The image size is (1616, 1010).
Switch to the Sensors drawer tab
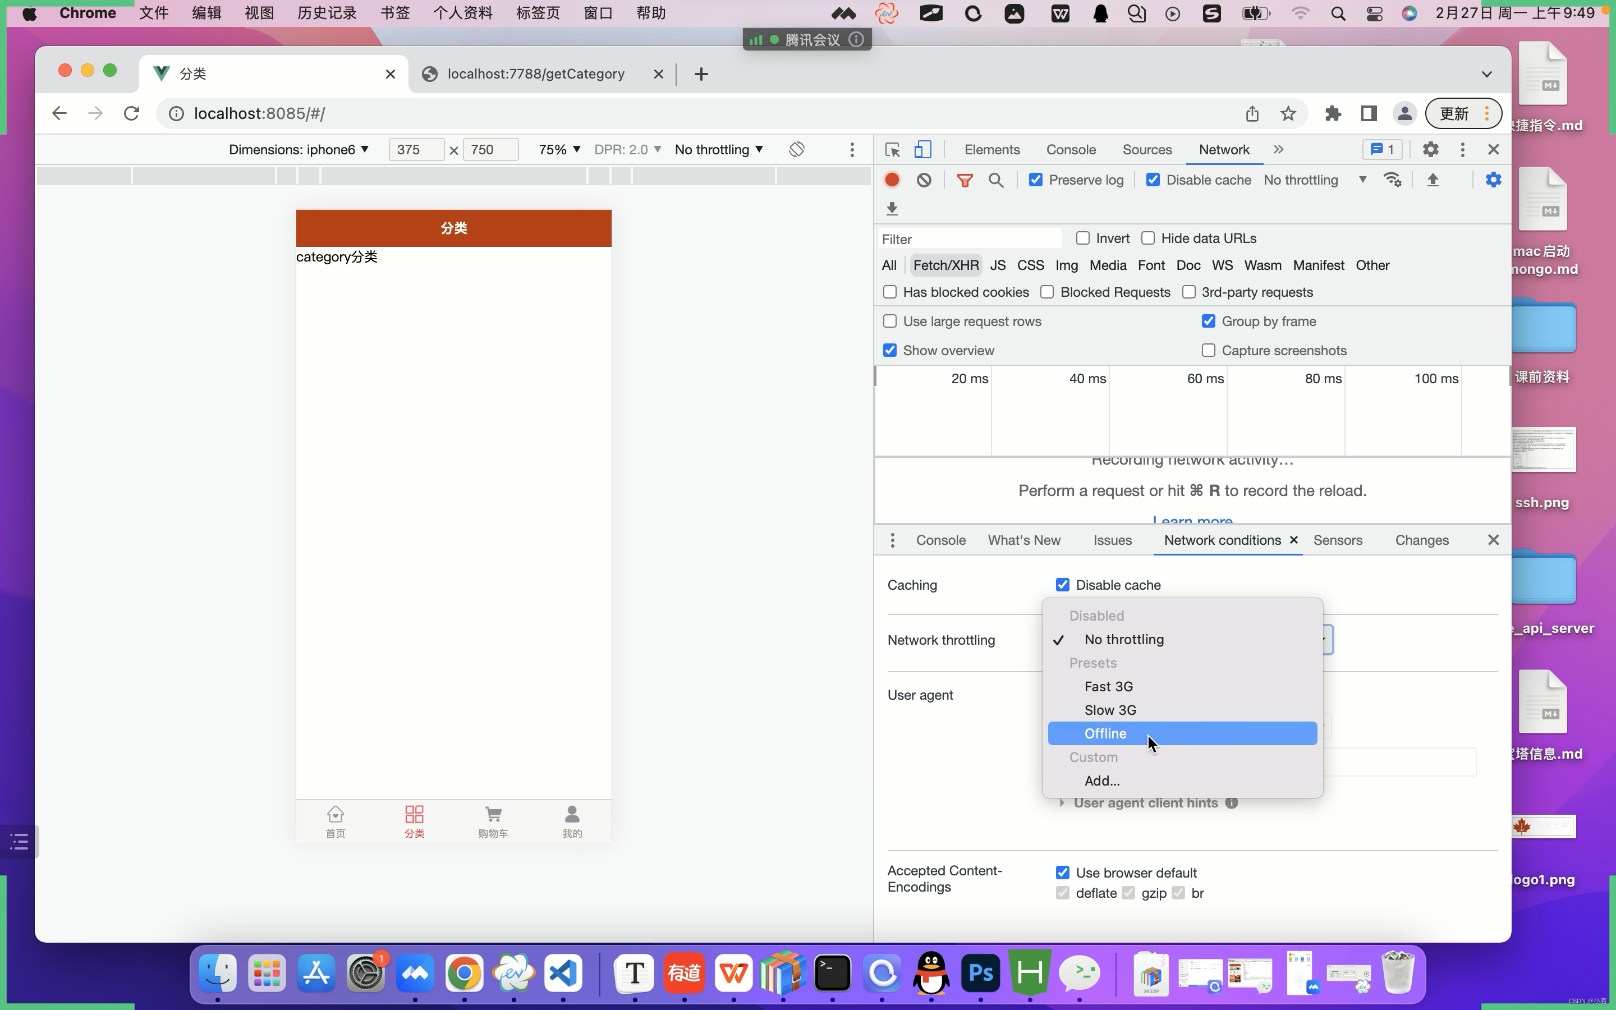coord(1337,540)
